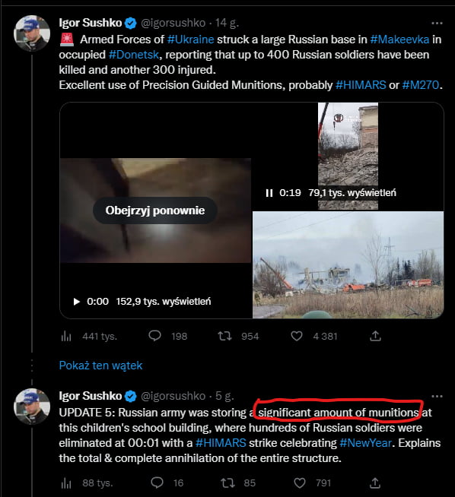The image size is (455, 497).
Task: Pause the video at 0:19
Action: [x=269, y=193]
